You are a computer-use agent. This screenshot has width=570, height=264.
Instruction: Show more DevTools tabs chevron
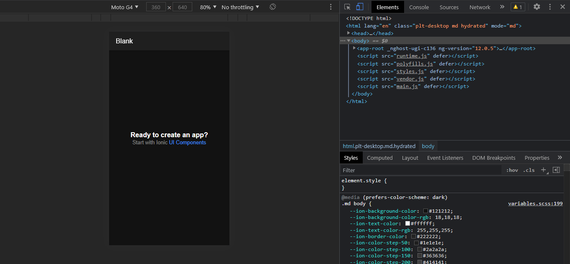point(502,7)
